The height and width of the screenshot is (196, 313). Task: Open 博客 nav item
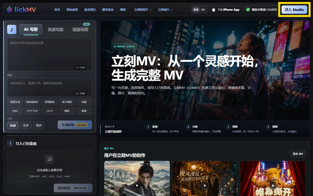click(x=123, y=9)
